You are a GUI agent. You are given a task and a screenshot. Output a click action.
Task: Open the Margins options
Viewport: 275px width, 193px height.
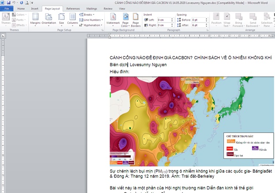click(35, 19)
